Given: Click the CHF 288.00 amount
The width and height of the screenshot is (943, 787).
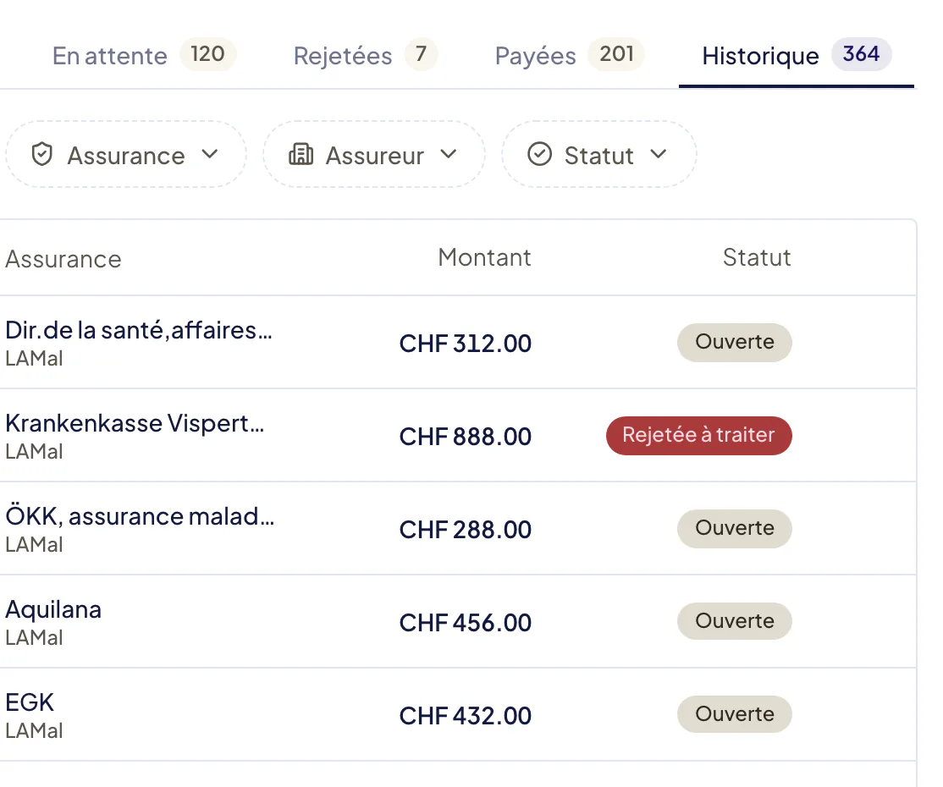Looking at the screenshot, I should pos(466,531).
